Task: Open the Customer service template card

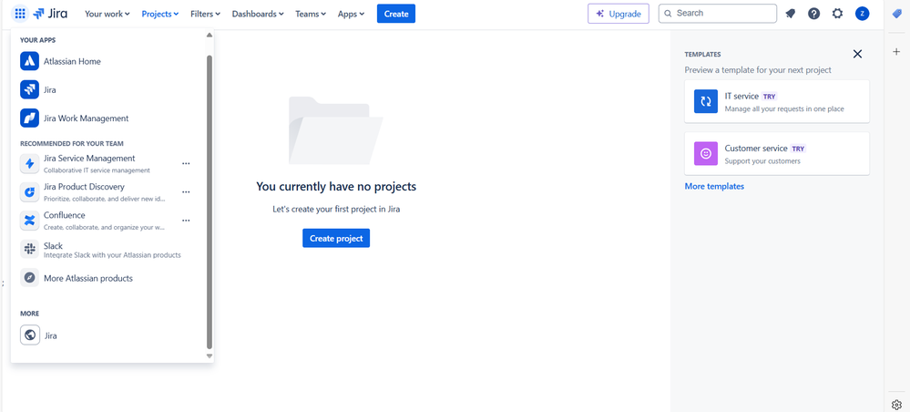Action: coord(777,153)
